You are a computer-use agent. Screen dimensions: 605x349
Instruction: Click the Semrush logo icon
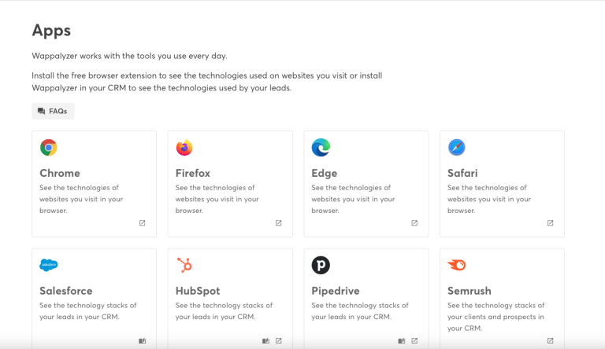[457, 265]
